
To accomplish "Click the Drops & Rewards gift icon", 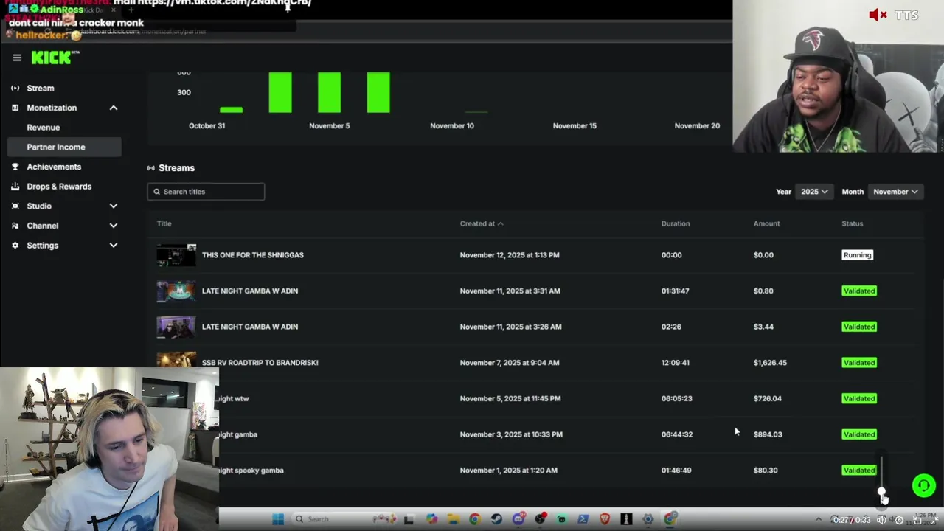I will click(15, 186).
